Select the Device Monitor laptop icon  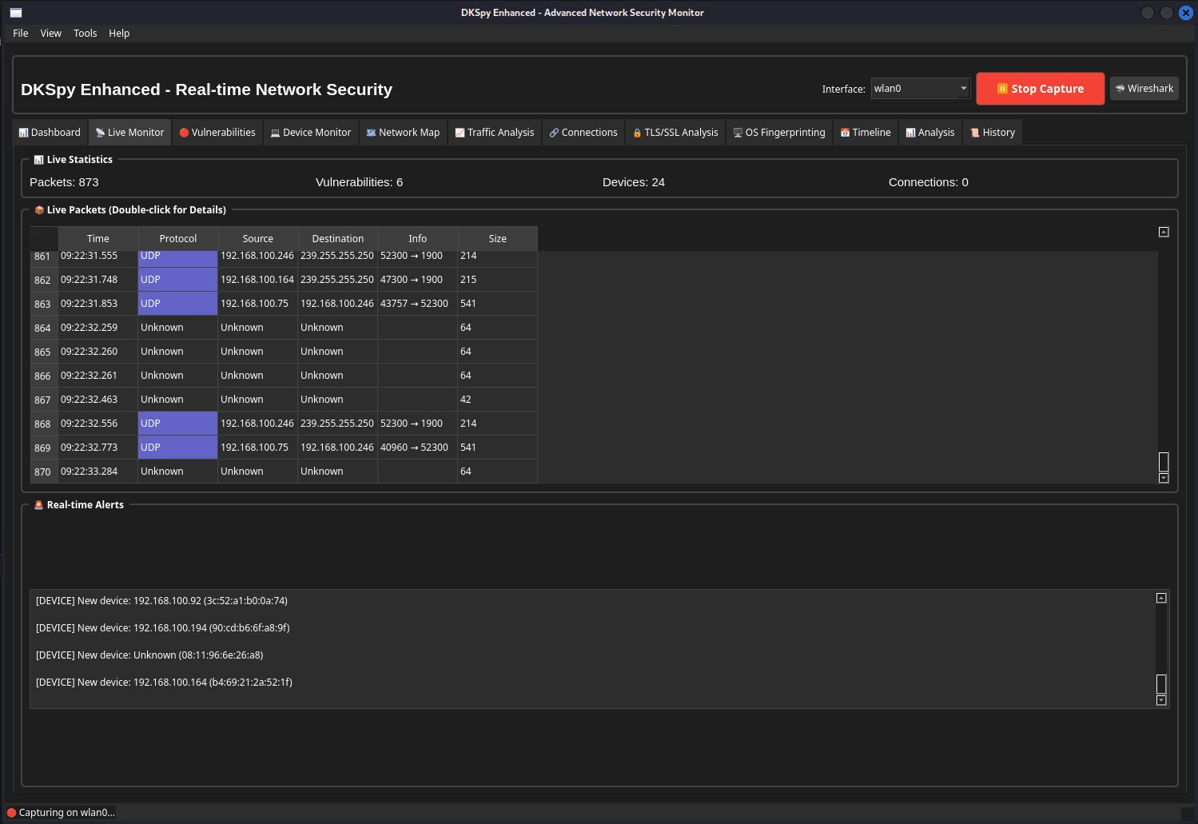[275, 133]
